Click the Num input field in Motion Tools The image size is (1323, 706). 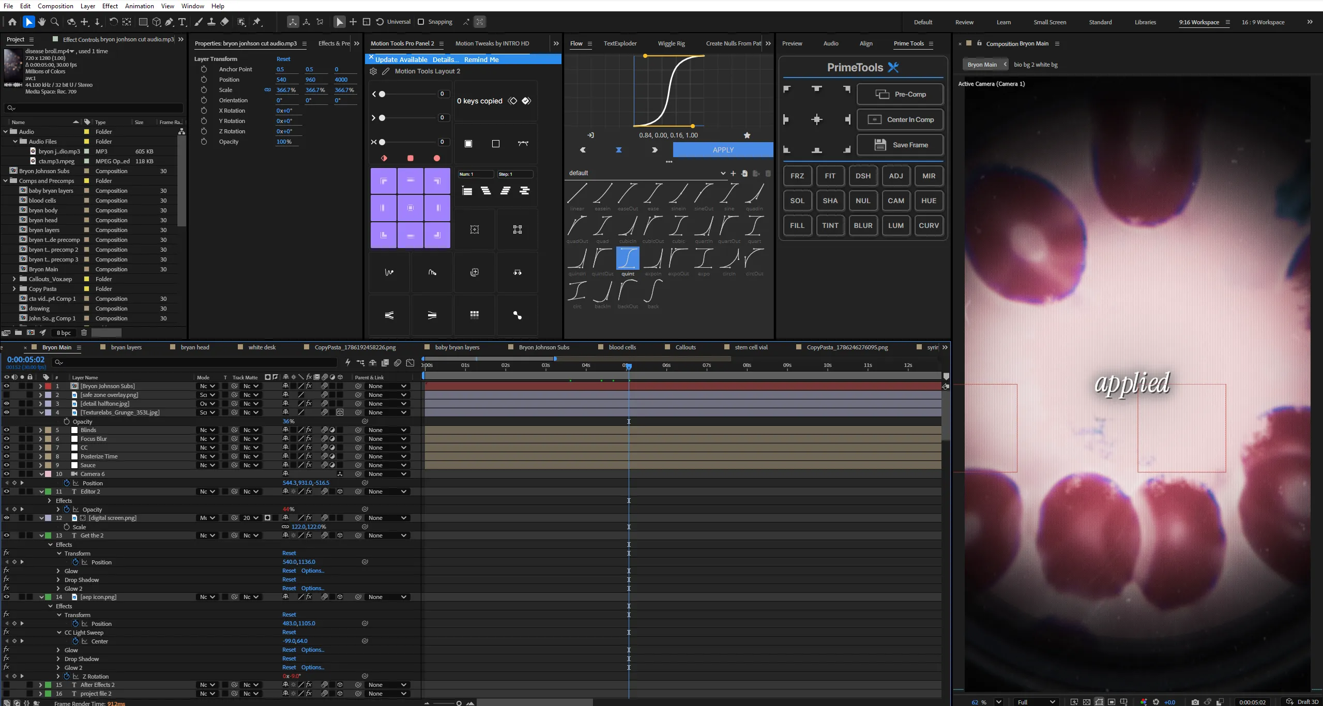(x=476, y=174)
